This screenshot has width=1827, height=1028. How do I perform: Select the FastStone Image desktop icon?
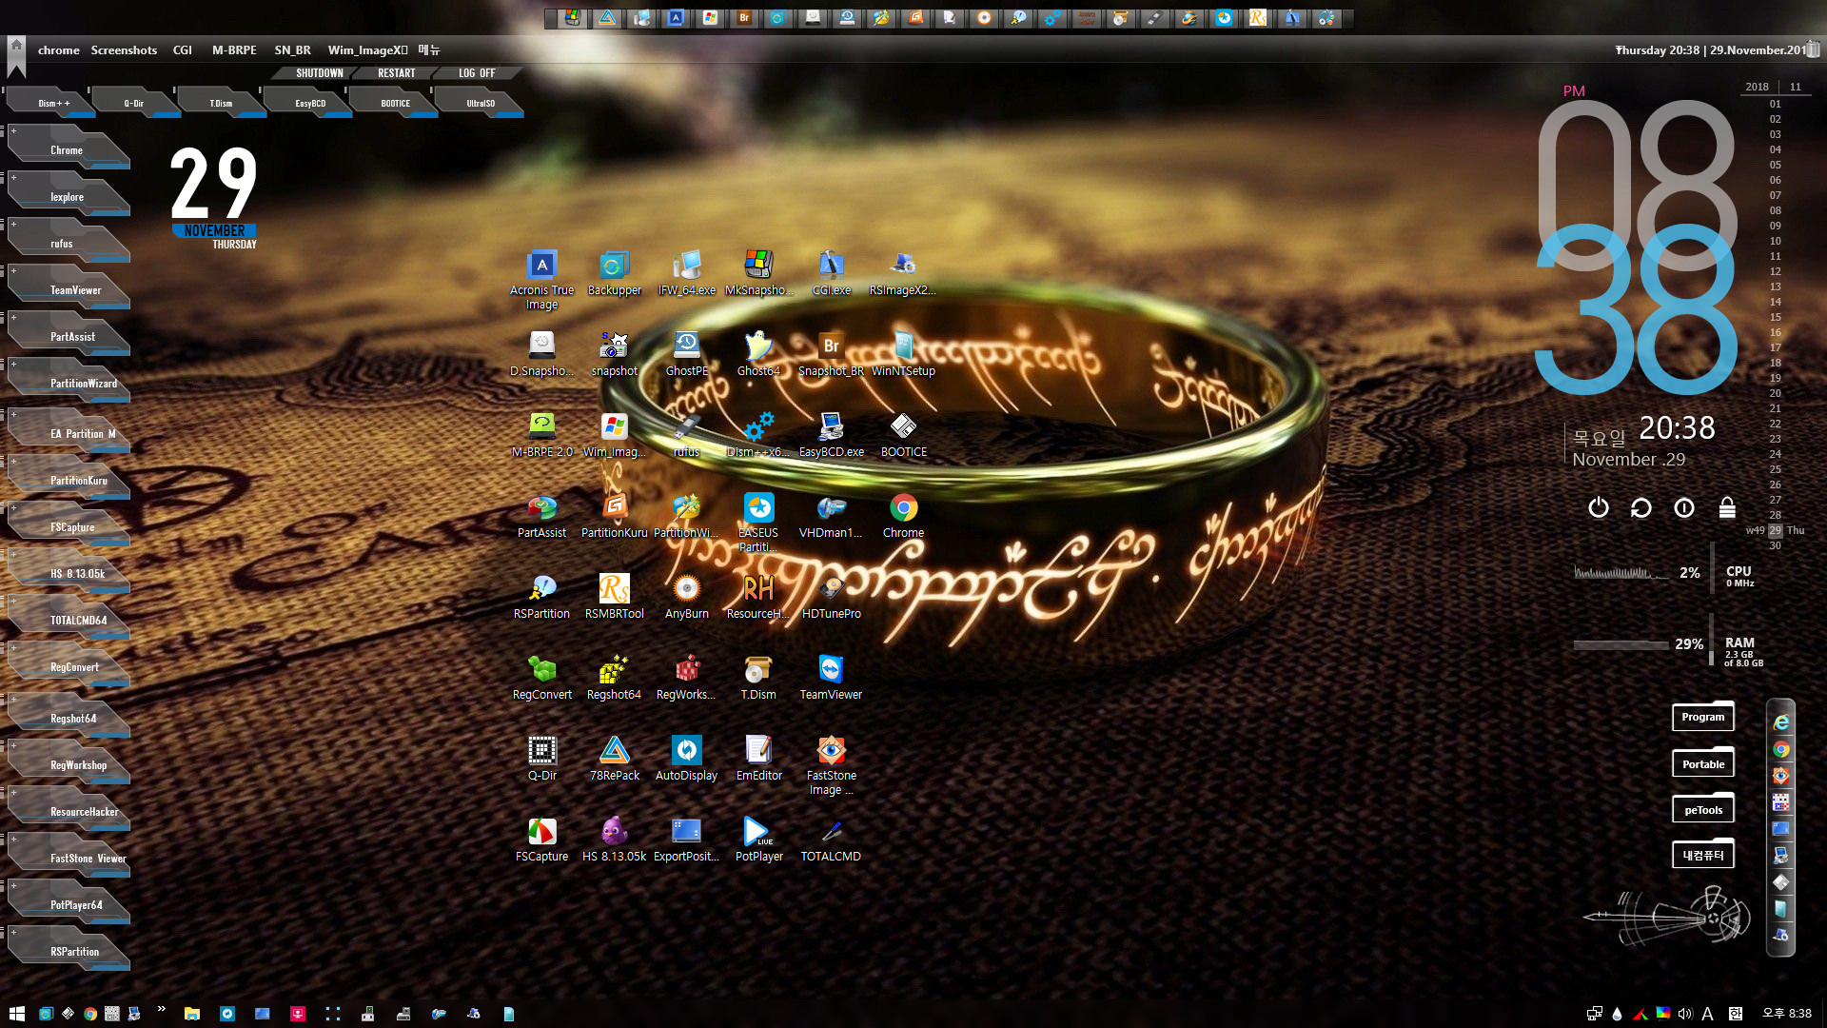831,765
